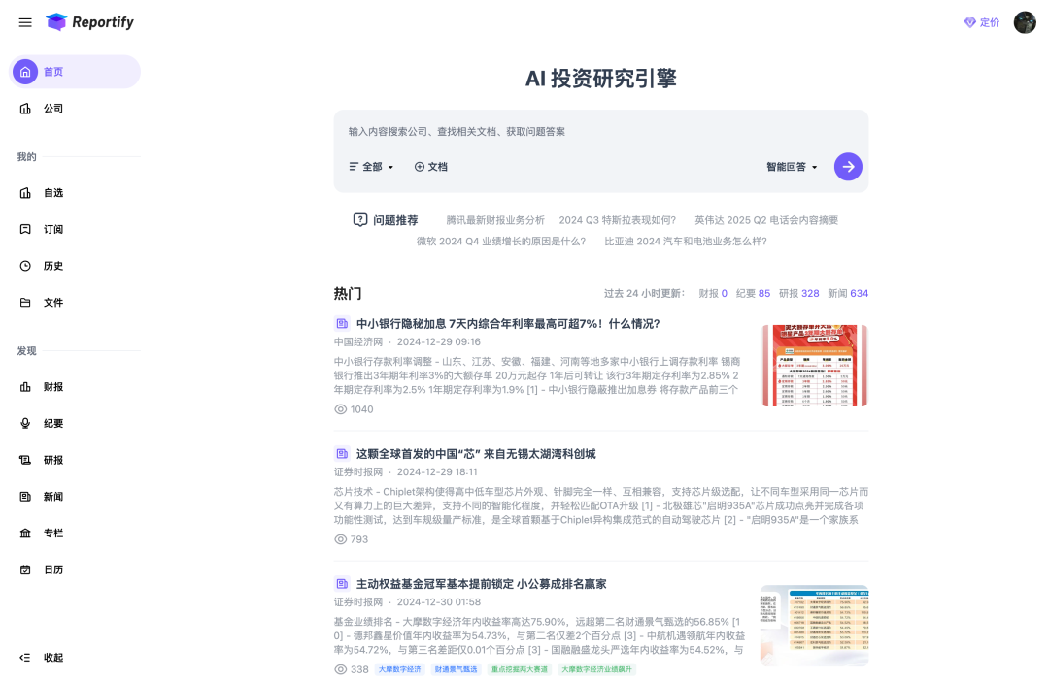Click the 研报 report icon

(25, 460)
